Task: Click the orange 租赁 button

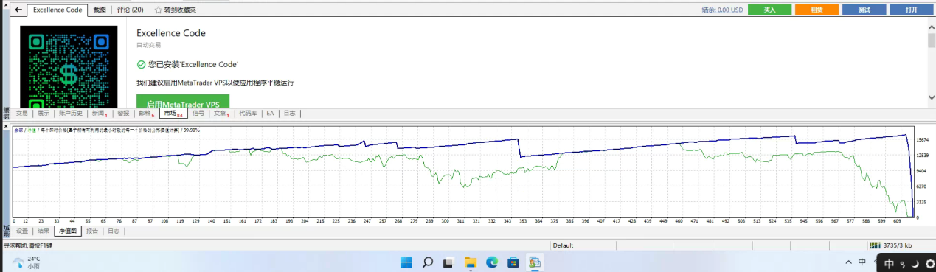Action: pos(817,10)
